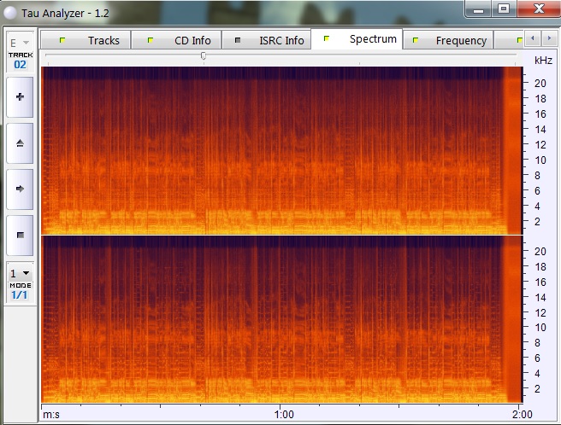
Task: Select the Spectrum tab
Action: [361, 39]
